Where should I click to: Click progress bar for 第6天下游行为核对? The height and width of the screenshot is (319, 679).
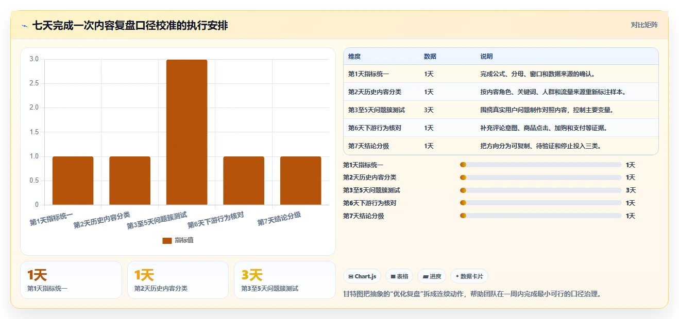pyautogui.click(x=540, y=203)
